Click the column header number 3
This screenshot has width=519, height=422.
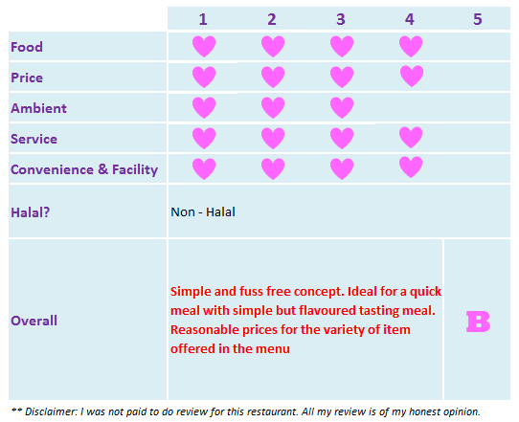[x=341, y=19]
